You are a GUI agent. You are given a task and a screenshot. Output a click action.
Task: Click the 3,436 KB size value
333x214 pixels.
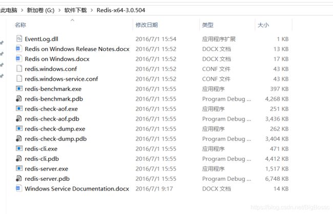click(277, 119)
